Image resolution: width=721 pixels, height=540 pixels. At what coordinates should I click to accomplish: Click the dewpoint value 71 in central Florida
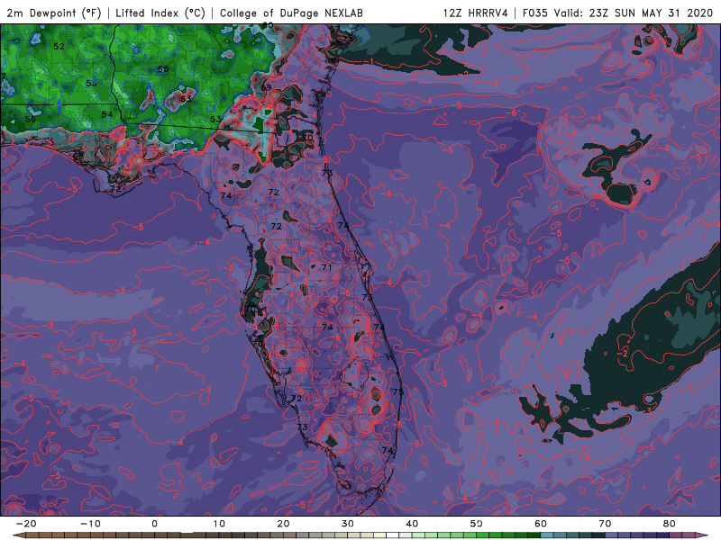coord(326,267)
